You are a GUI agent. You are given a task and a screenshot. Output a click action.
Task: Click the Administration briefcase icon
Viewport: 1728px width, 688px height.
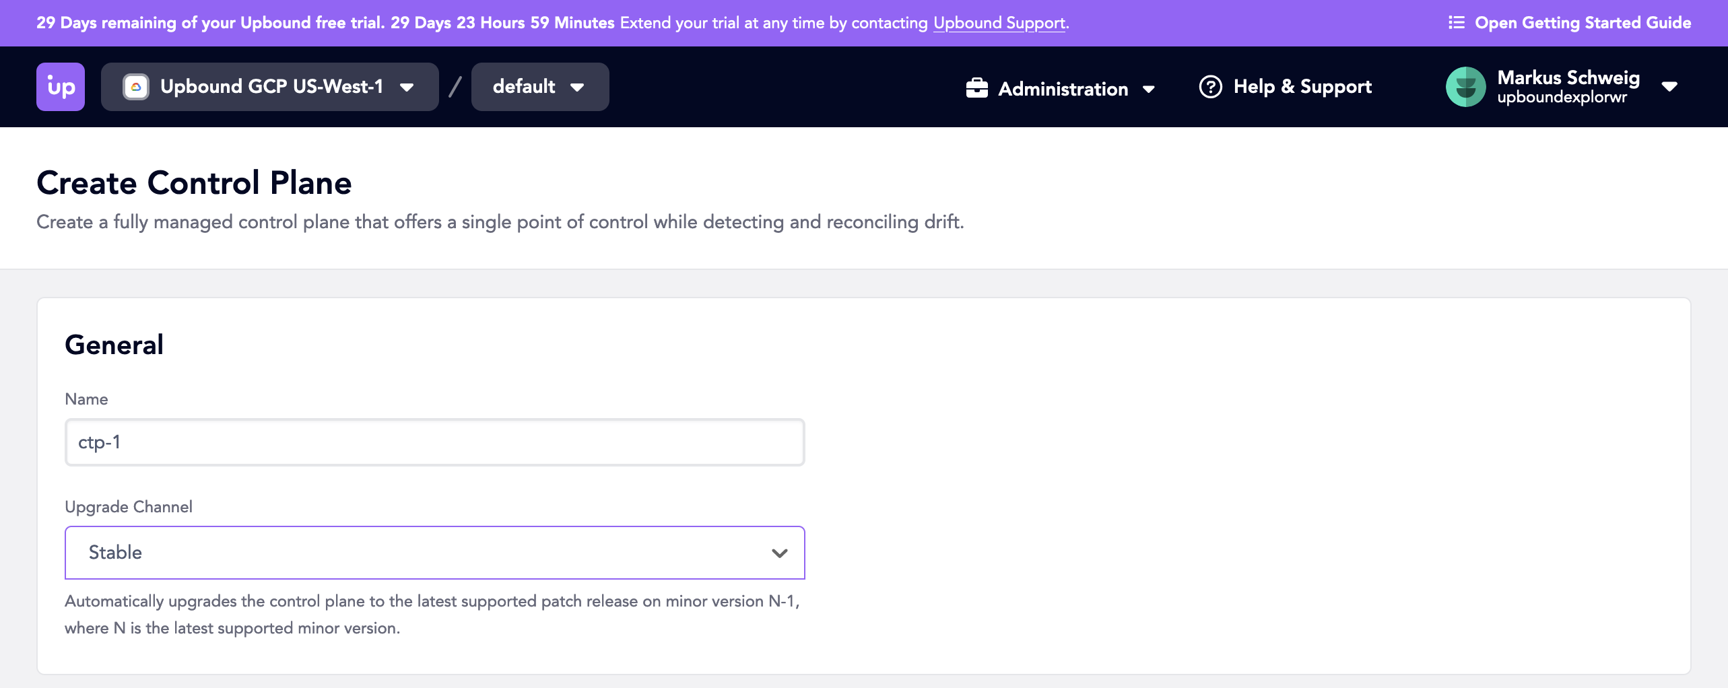pos(977,88)
